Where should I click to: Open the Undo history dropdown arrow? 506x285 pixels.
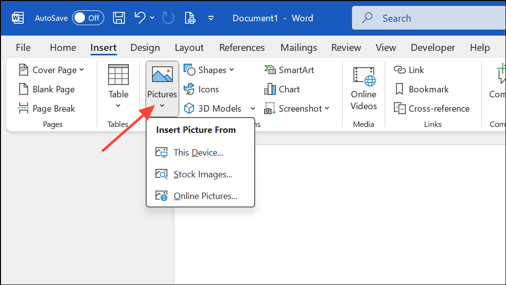point(153,18)
